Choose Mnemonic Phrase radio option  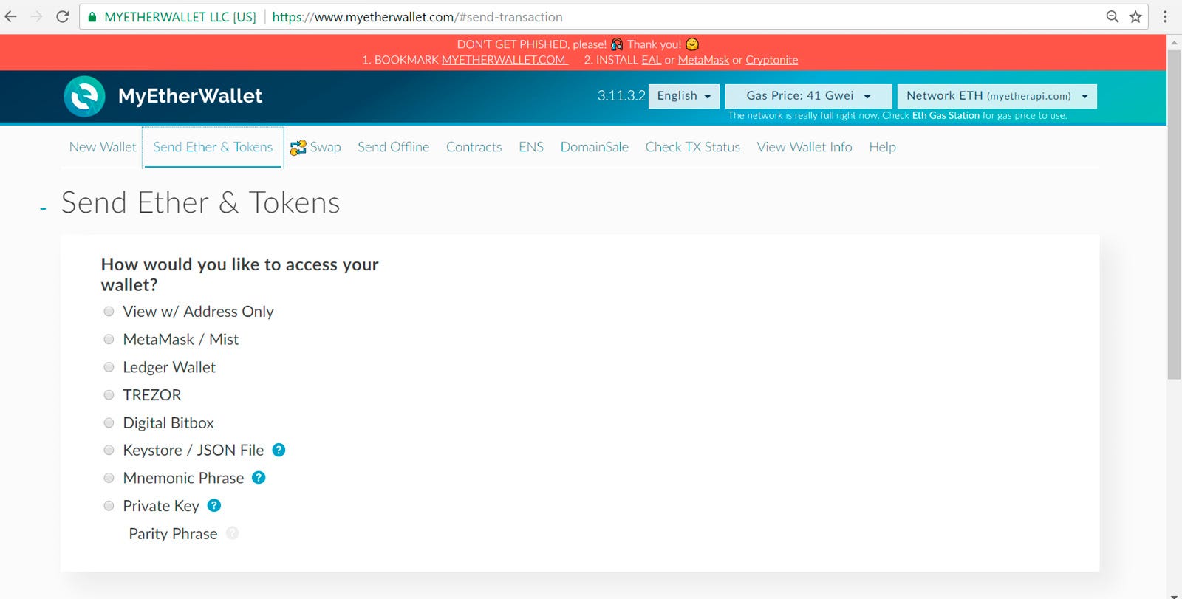click(109, 478)
